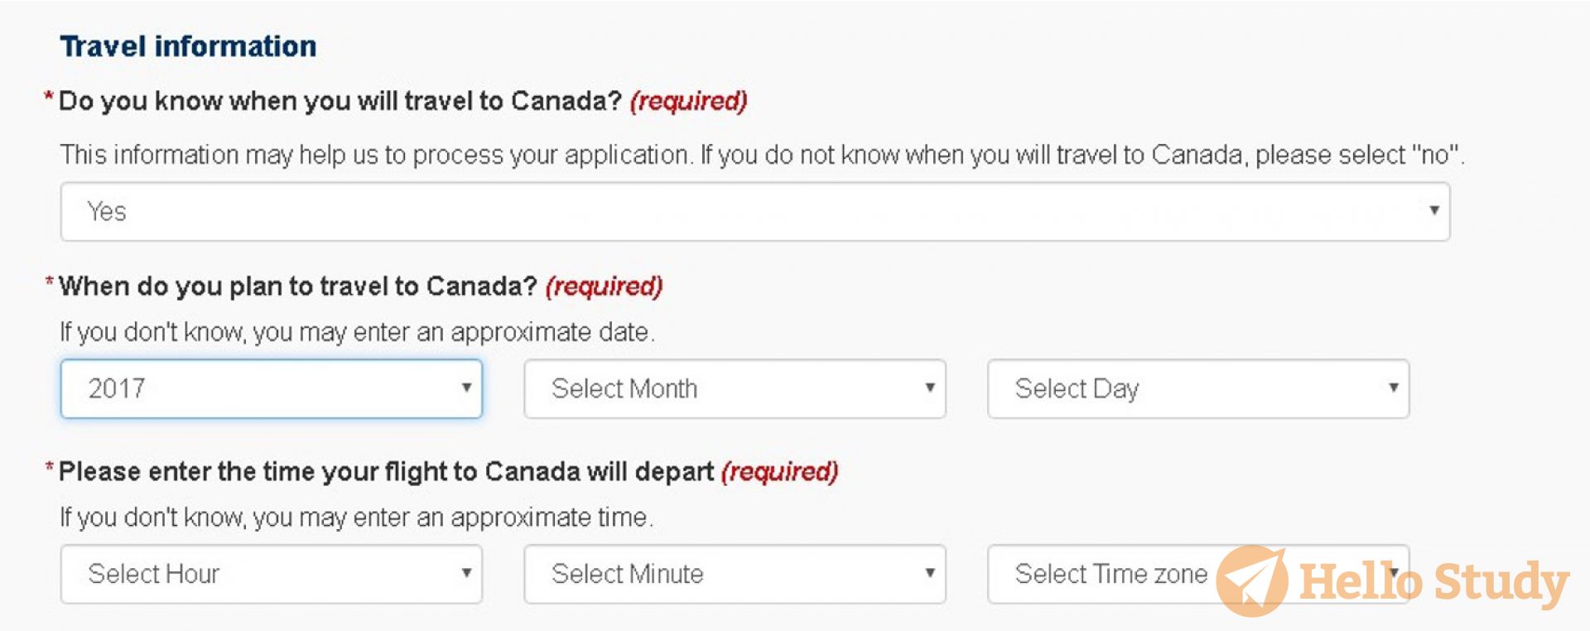Click the flight departure time question label
Viewport: 1590px width, 631px height.
coord(386,472)
